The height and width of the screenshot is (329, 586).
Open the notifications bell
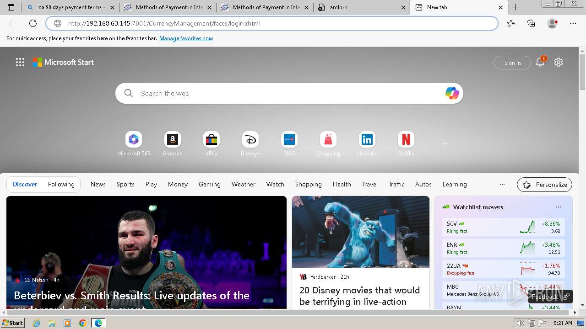pos(540,63)
